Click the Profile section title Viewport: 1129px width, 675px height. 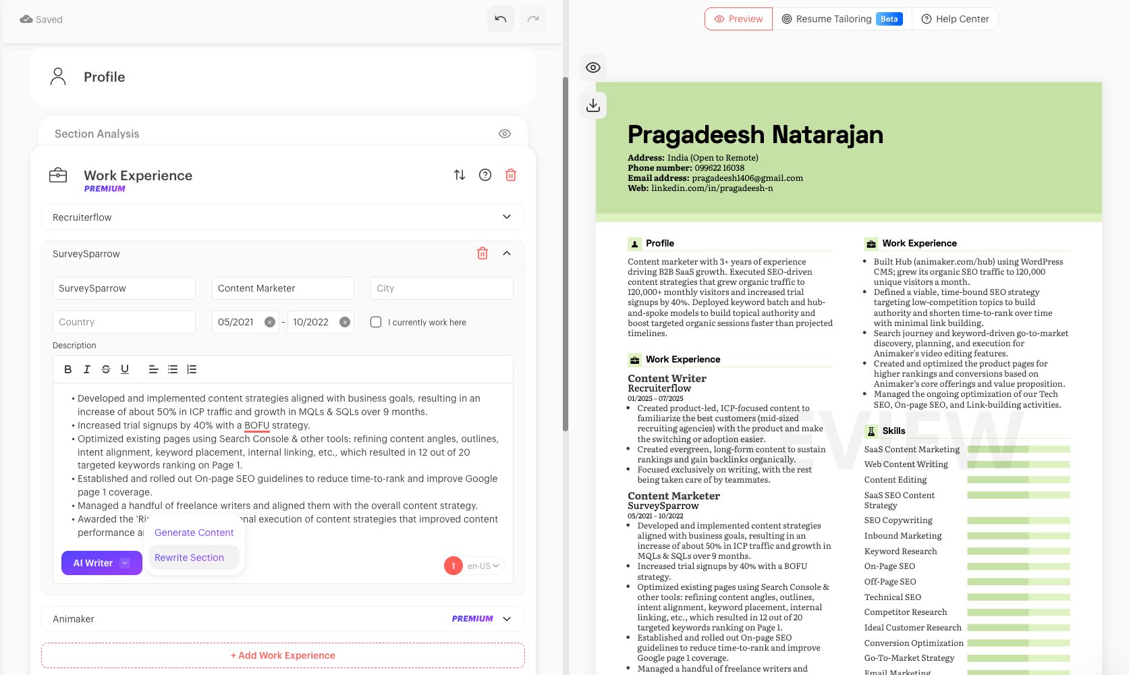[x=104, y=77]
